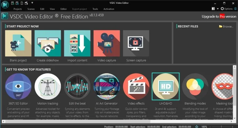Start a Blank project
The width and height of the screenshot is (238, 128).
tap(18, 43)
